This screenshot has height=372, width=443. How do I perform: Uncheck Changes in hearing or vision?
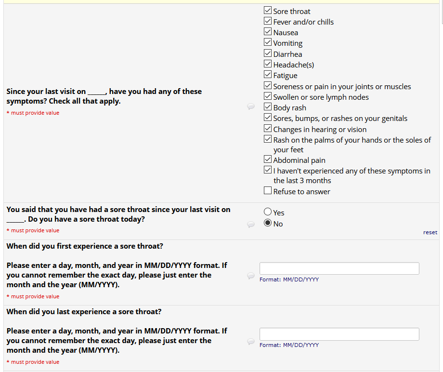(x=268, y=129)
